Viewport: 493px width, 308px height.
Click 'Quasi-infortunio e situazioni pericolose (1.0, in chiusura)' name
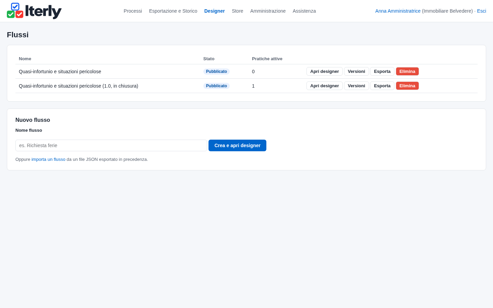(x=78, y=86)
